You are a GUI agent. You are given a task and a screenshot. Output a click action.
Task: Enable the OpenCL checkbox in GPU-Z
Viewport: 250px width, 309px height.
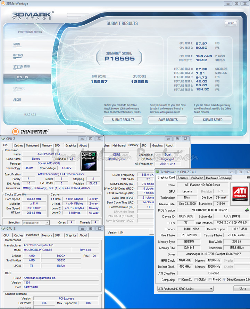(x=180, y=279)
